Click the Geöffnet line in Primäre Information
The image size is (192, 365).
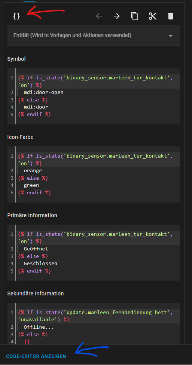click(36, 249)
